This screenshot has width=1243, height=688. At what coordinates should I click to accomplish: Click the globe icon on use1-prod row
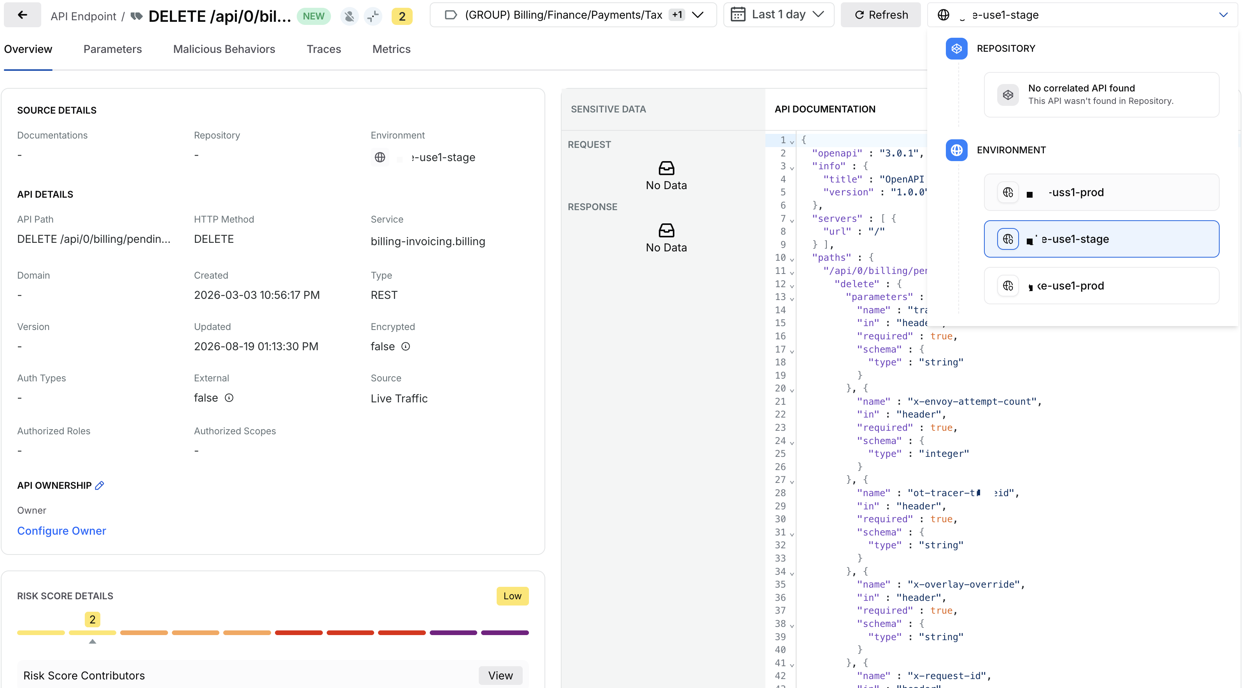(1008, 286)
